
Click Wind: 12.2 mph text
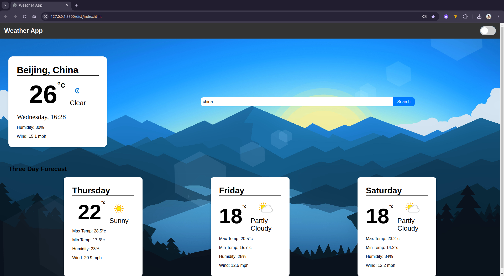(380, 265)
